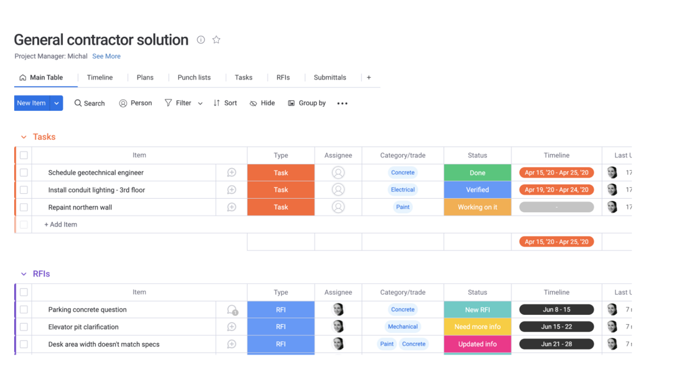This screenshot has height=382, width=698.
Task: Check the box for Install conduit lighting
Action: [x=24, y=190]
